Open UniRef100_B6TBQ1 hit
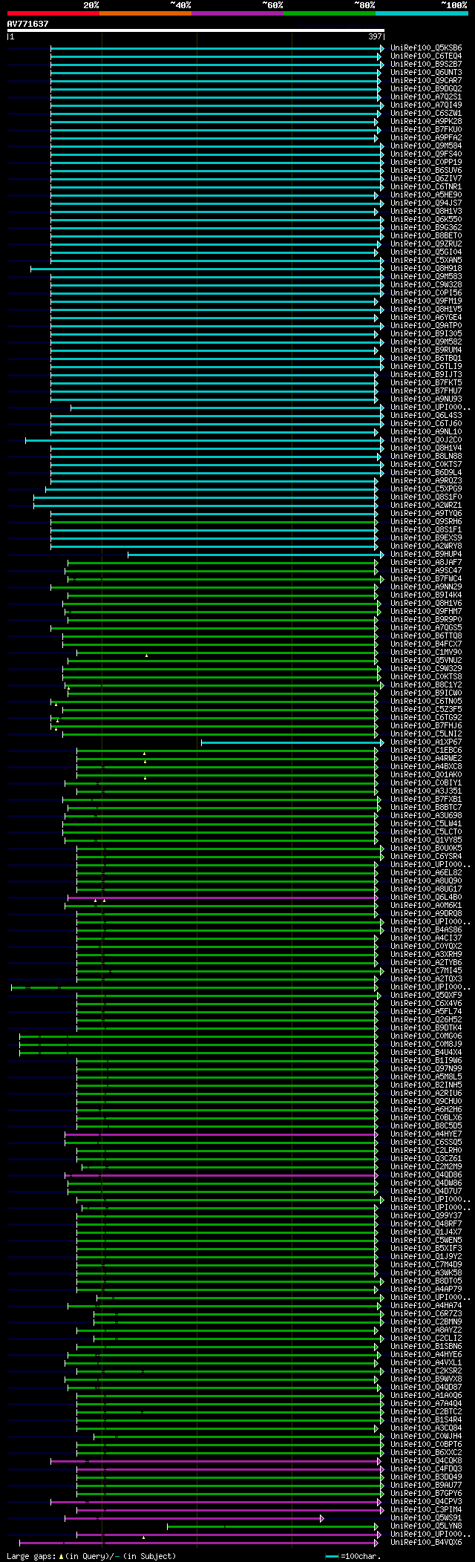The width and height of the screenshot is (475, 1562). (426, 359)
